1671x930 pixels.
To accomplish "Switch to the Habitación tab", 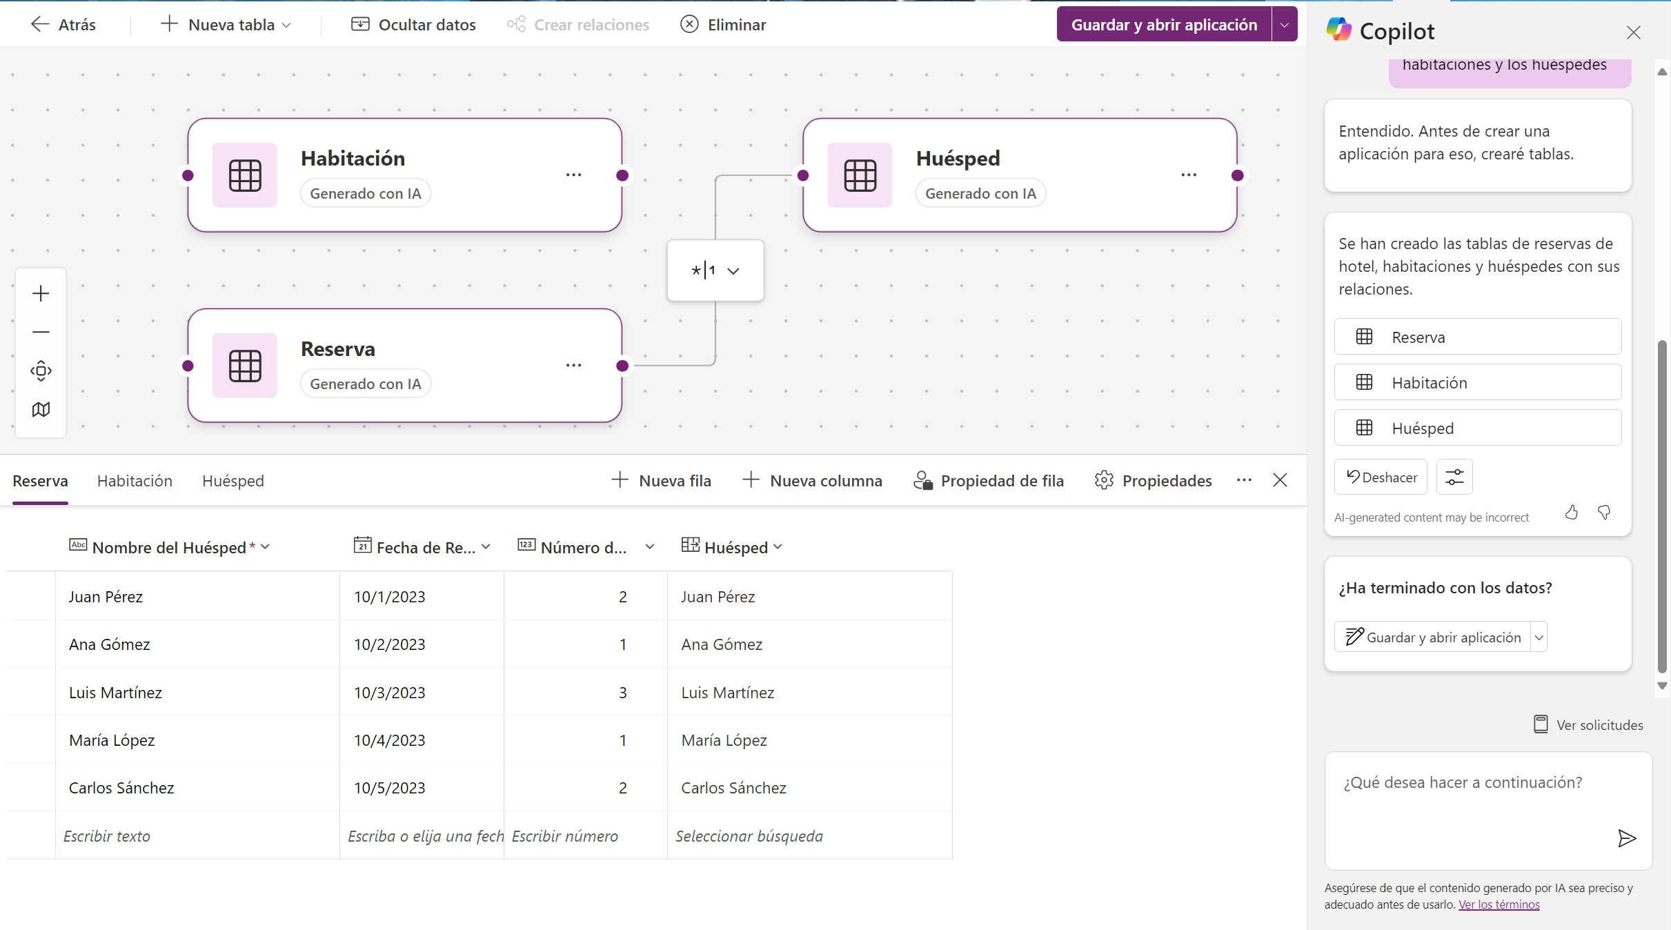I will pos(135,480).
